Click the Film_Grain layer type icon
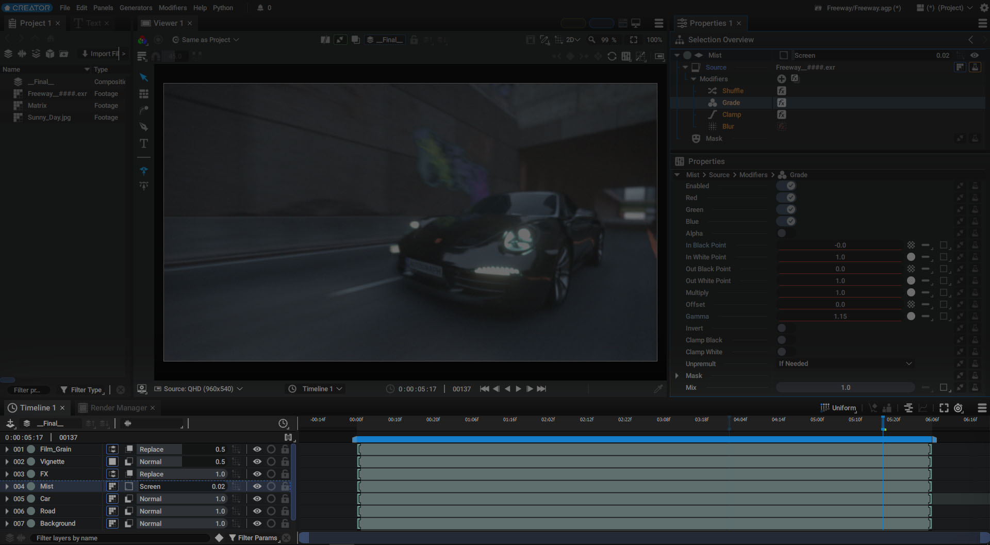Viewport: 990px width, 545px height. pyautogui.click(x=112, y=449)
